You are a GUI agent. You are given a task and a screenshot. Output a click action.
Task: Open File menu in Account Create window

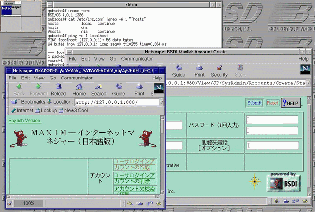(x=73, y=59)
